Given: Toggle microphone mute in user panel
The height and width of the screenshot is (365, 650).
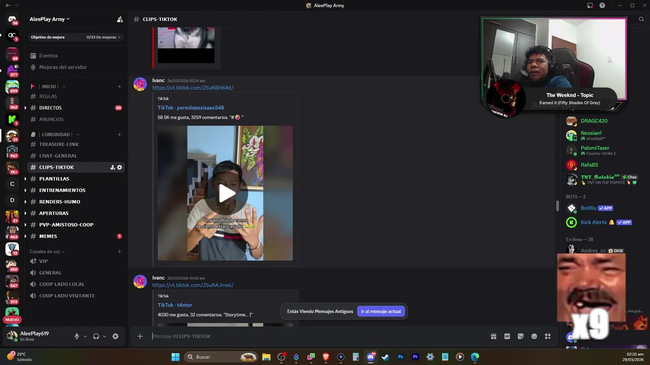Looking at the screenshot, I should (77, 336).
